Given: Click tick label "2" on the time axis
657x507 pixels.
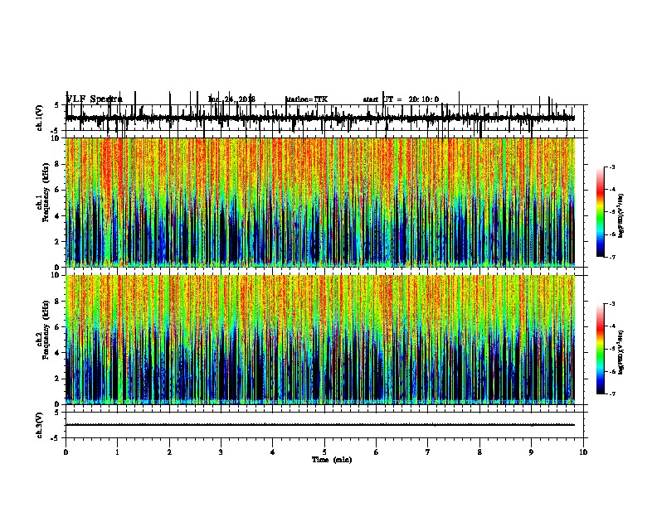Looking at the screenshot, I should 169,452.
